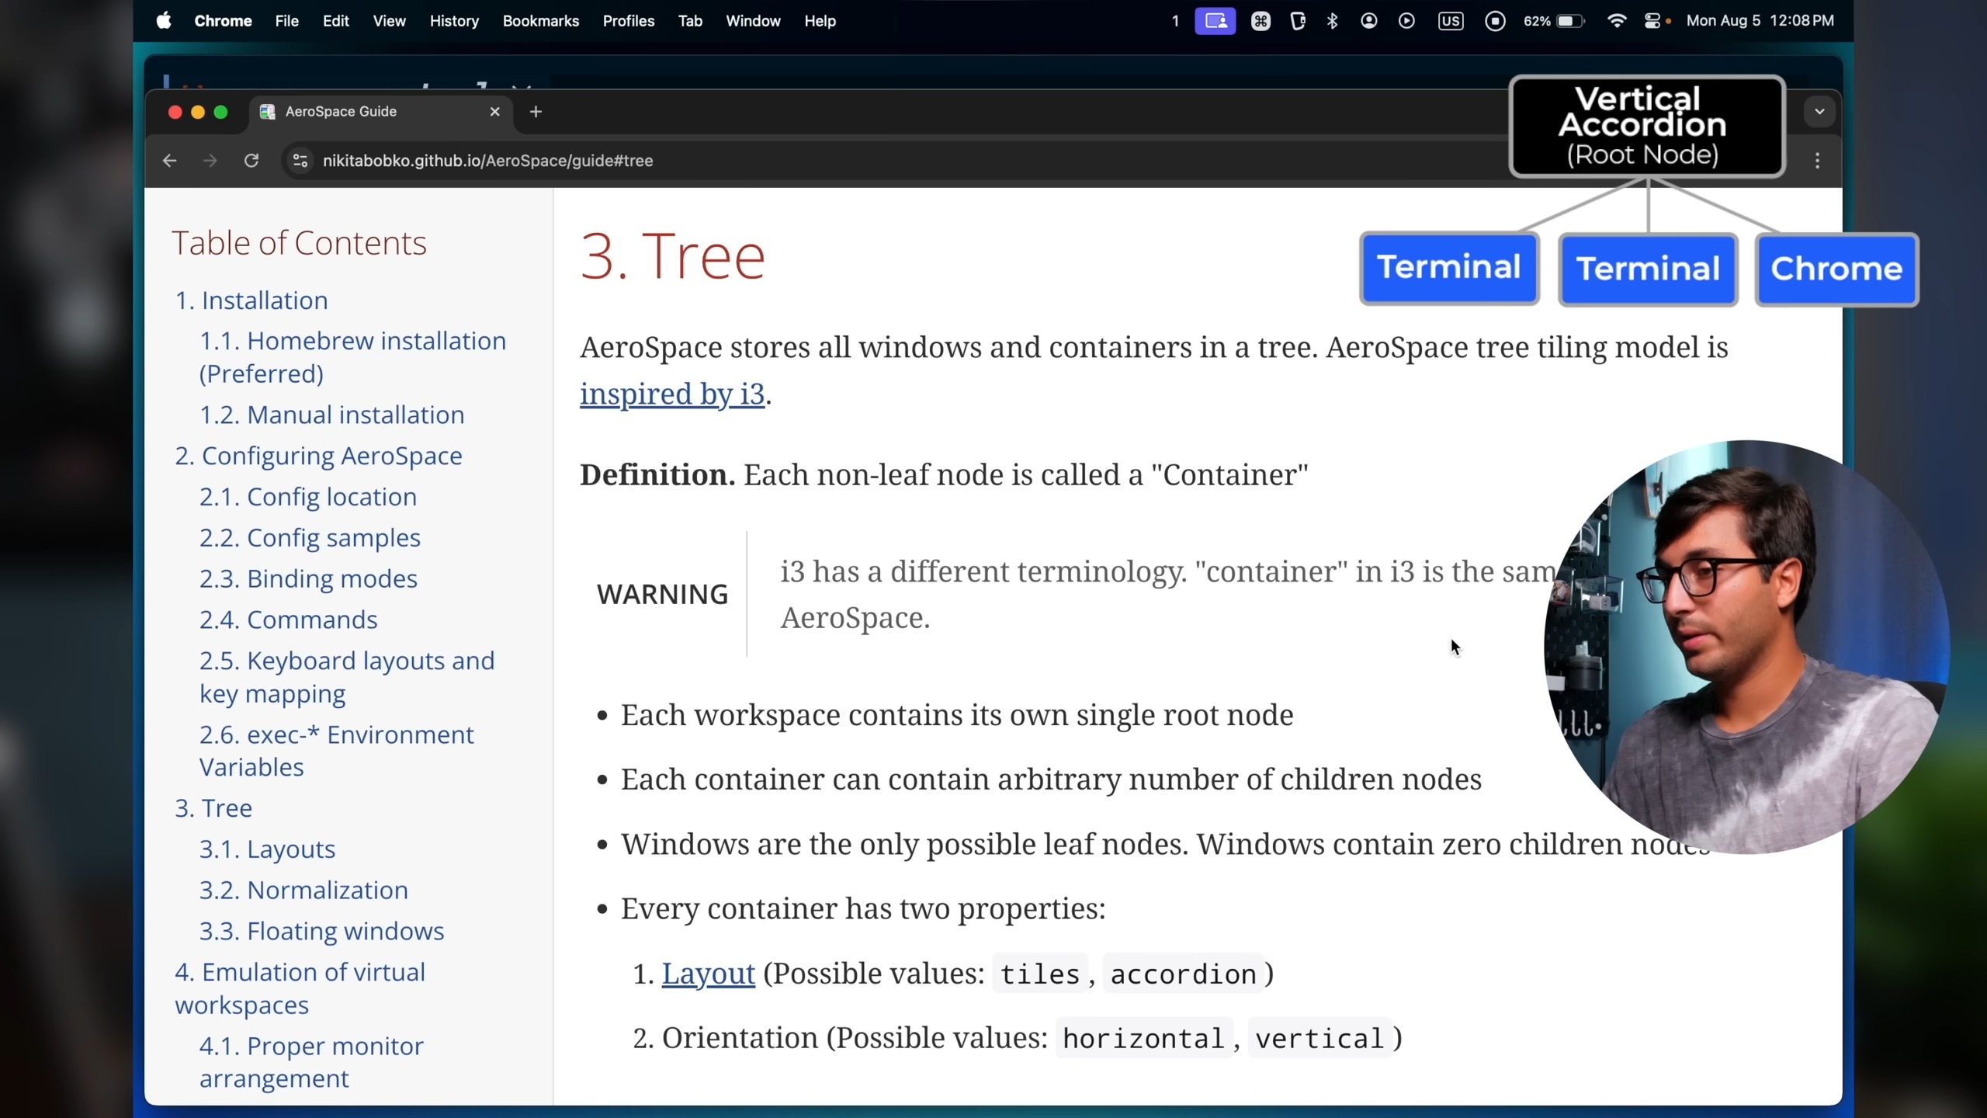
Task: Open the Wi-Fi status icon
Action: [1617, 21]
